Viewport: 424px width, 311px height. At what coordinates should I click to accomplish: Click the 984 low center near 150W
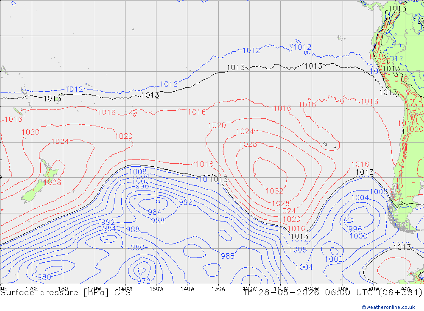tap(155, 212)
